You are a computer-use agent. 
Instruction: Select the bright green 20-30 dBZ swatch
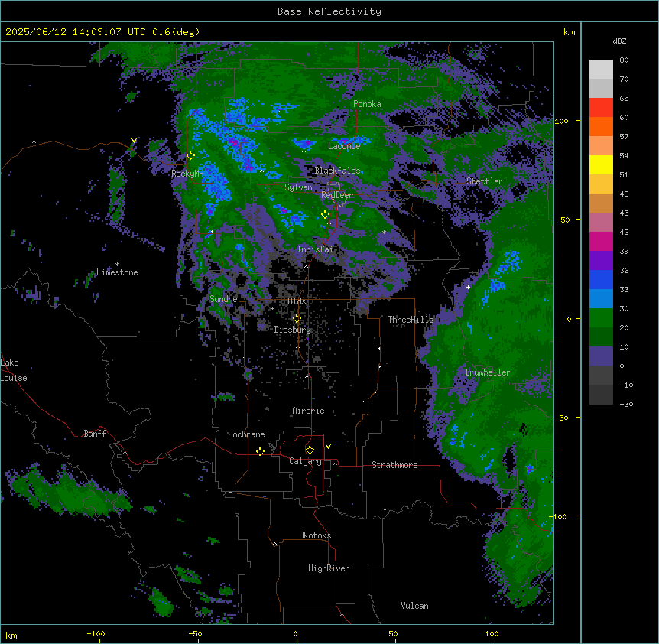pos(601,318)
